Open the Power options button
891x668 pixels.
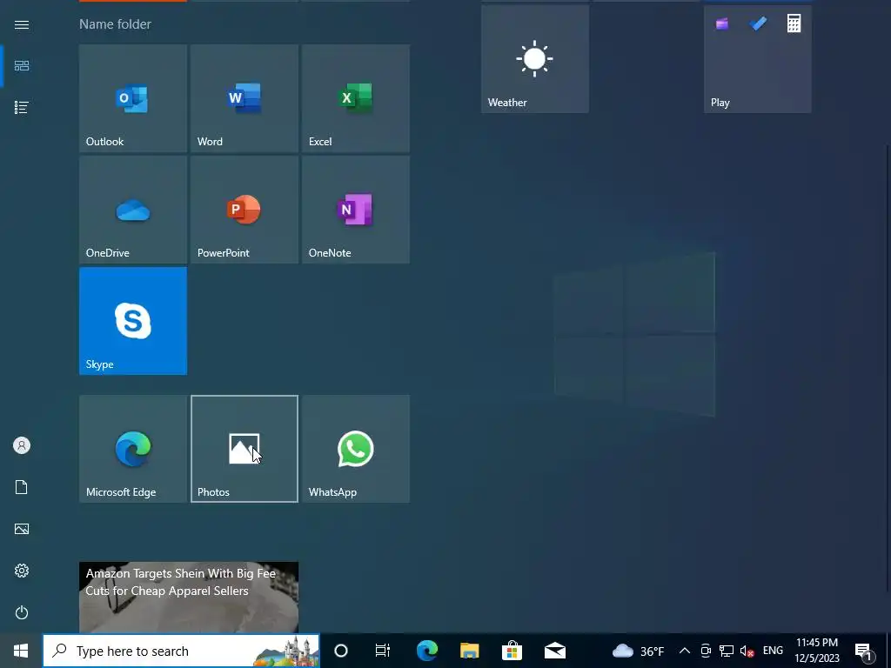click(22, 612)
